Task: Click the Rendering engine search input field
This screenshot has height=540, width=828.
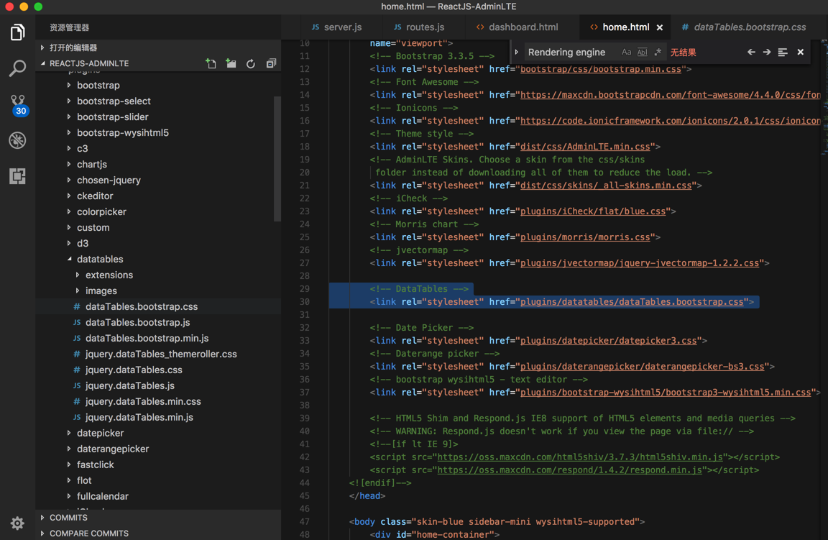Action: [x=568, y=52]
